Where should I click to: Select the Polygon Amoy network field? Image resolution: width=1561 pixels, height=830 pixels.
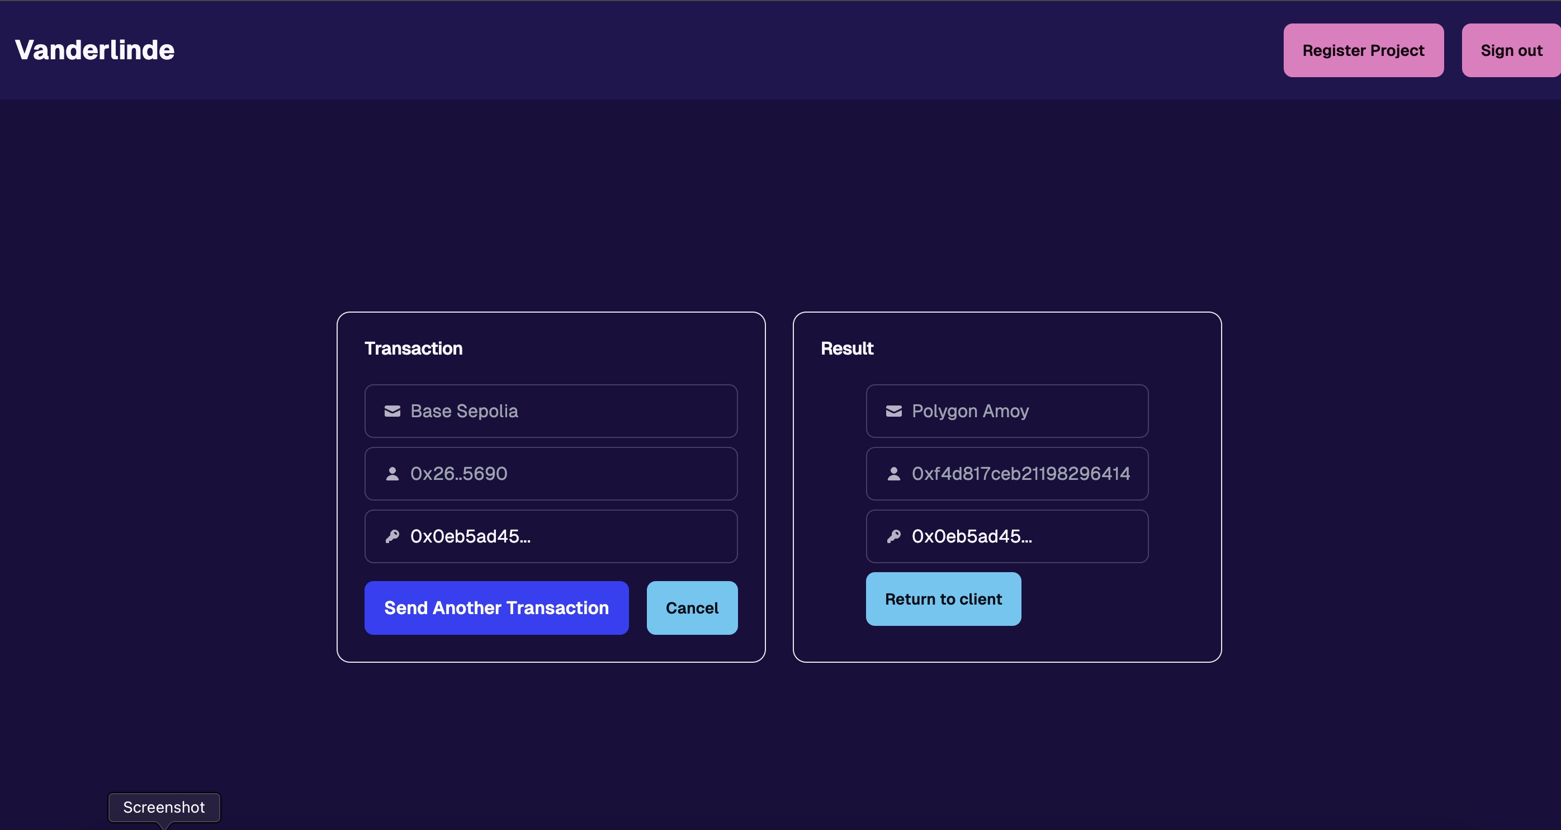pos(1006,411)
